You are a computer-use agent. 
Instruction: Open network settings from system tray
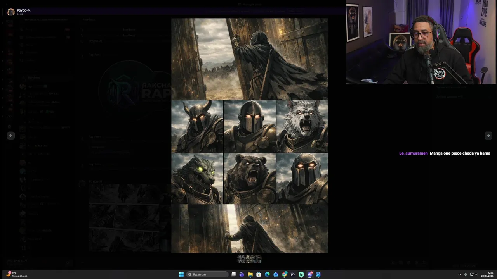(472, 274)
